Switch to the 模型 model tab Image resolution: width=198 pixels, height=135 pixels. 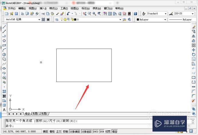click(x=27, y=114)
